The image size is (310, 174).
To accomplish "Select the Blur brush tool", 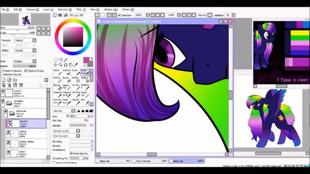I will pyautogui.click(x=85, y=102).
